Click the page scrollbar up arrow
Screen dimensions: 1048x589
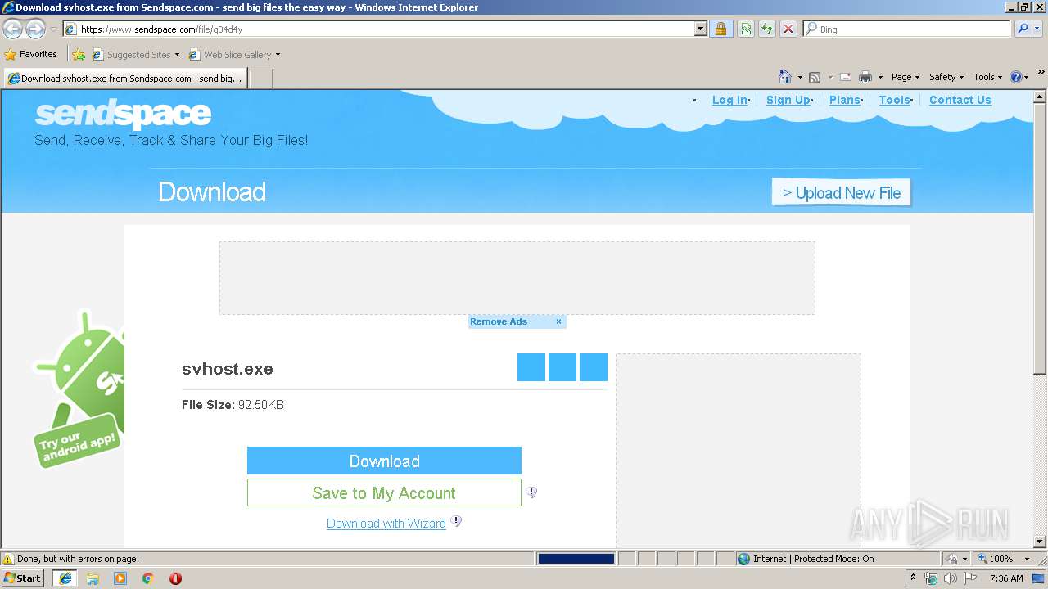[1040, 96]
